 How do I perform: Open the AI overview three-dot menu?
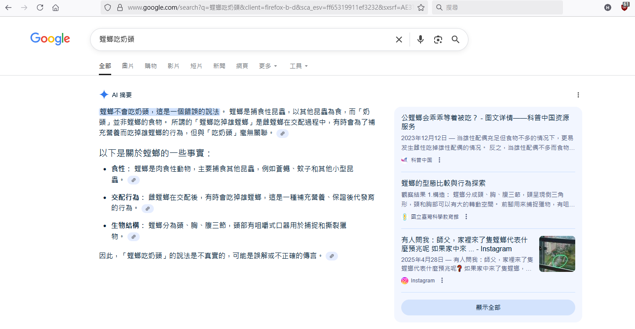[x=578, y=95]
